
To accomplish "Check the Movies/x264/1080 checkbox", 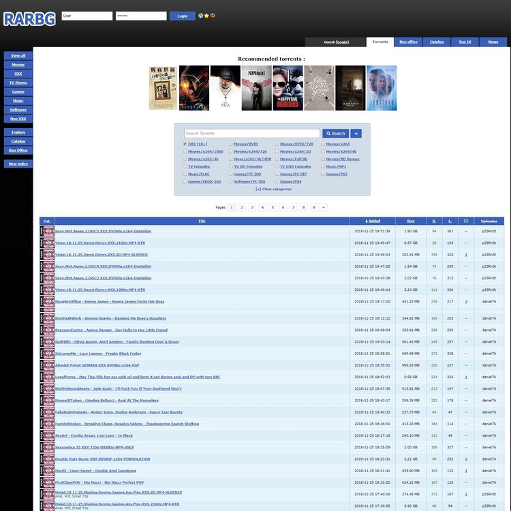I will click(x=185, y=151).
